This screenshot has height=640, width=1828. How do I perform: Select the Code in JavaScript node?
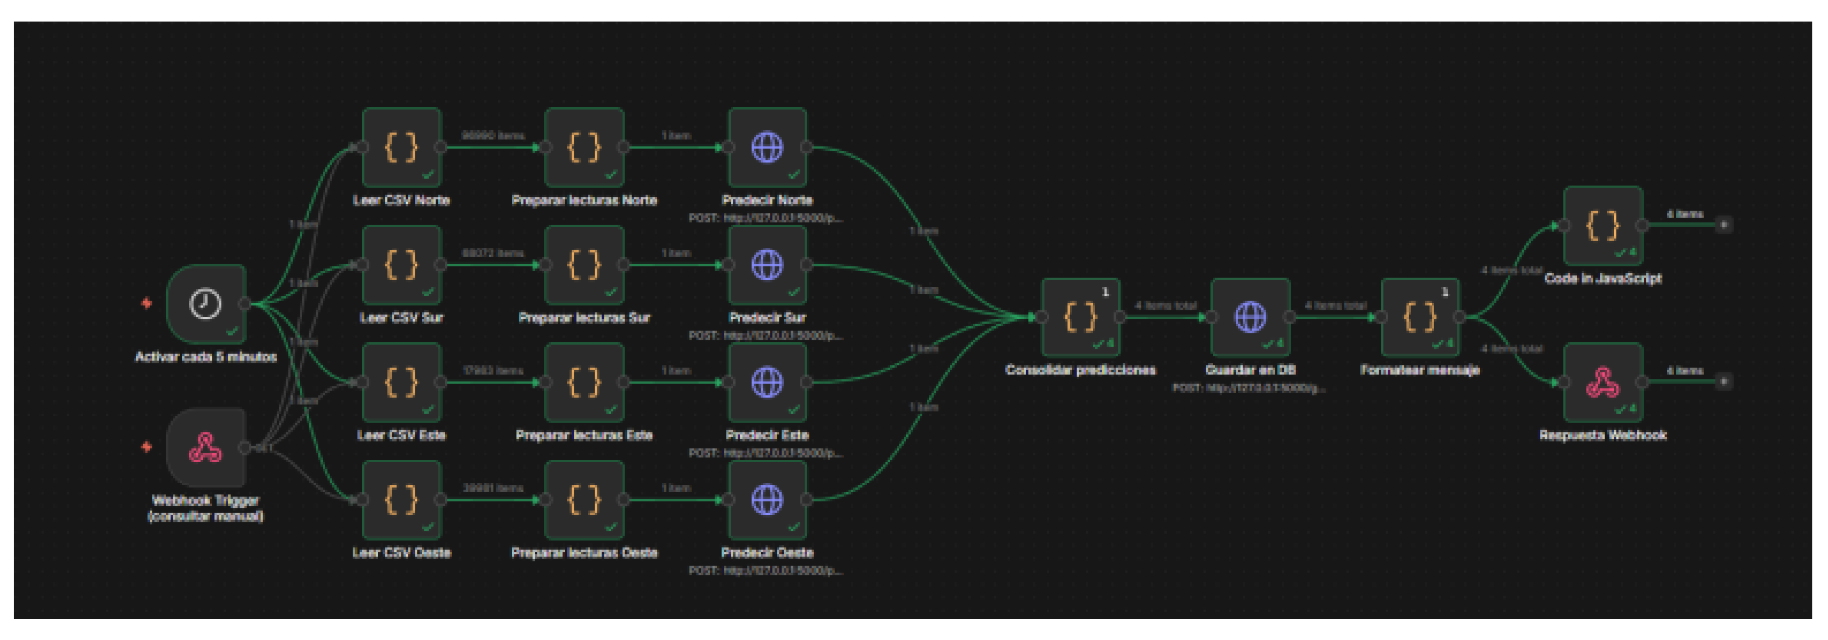point(1603,226)
